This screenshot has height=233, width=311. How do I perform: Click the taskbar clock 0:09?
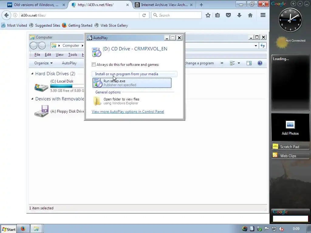(x=296, y=229)
